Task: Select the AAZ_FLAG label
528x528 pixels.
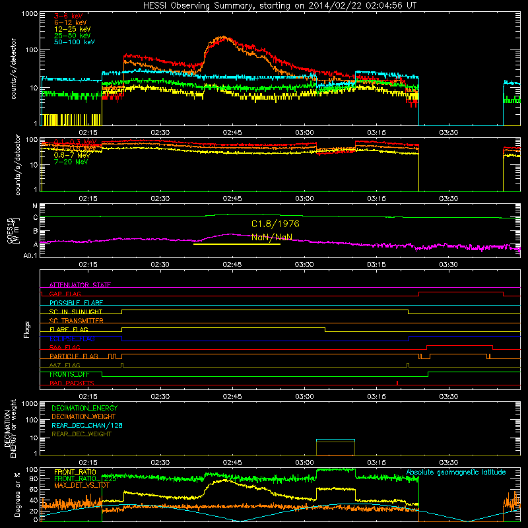Action: click(65, 365)
